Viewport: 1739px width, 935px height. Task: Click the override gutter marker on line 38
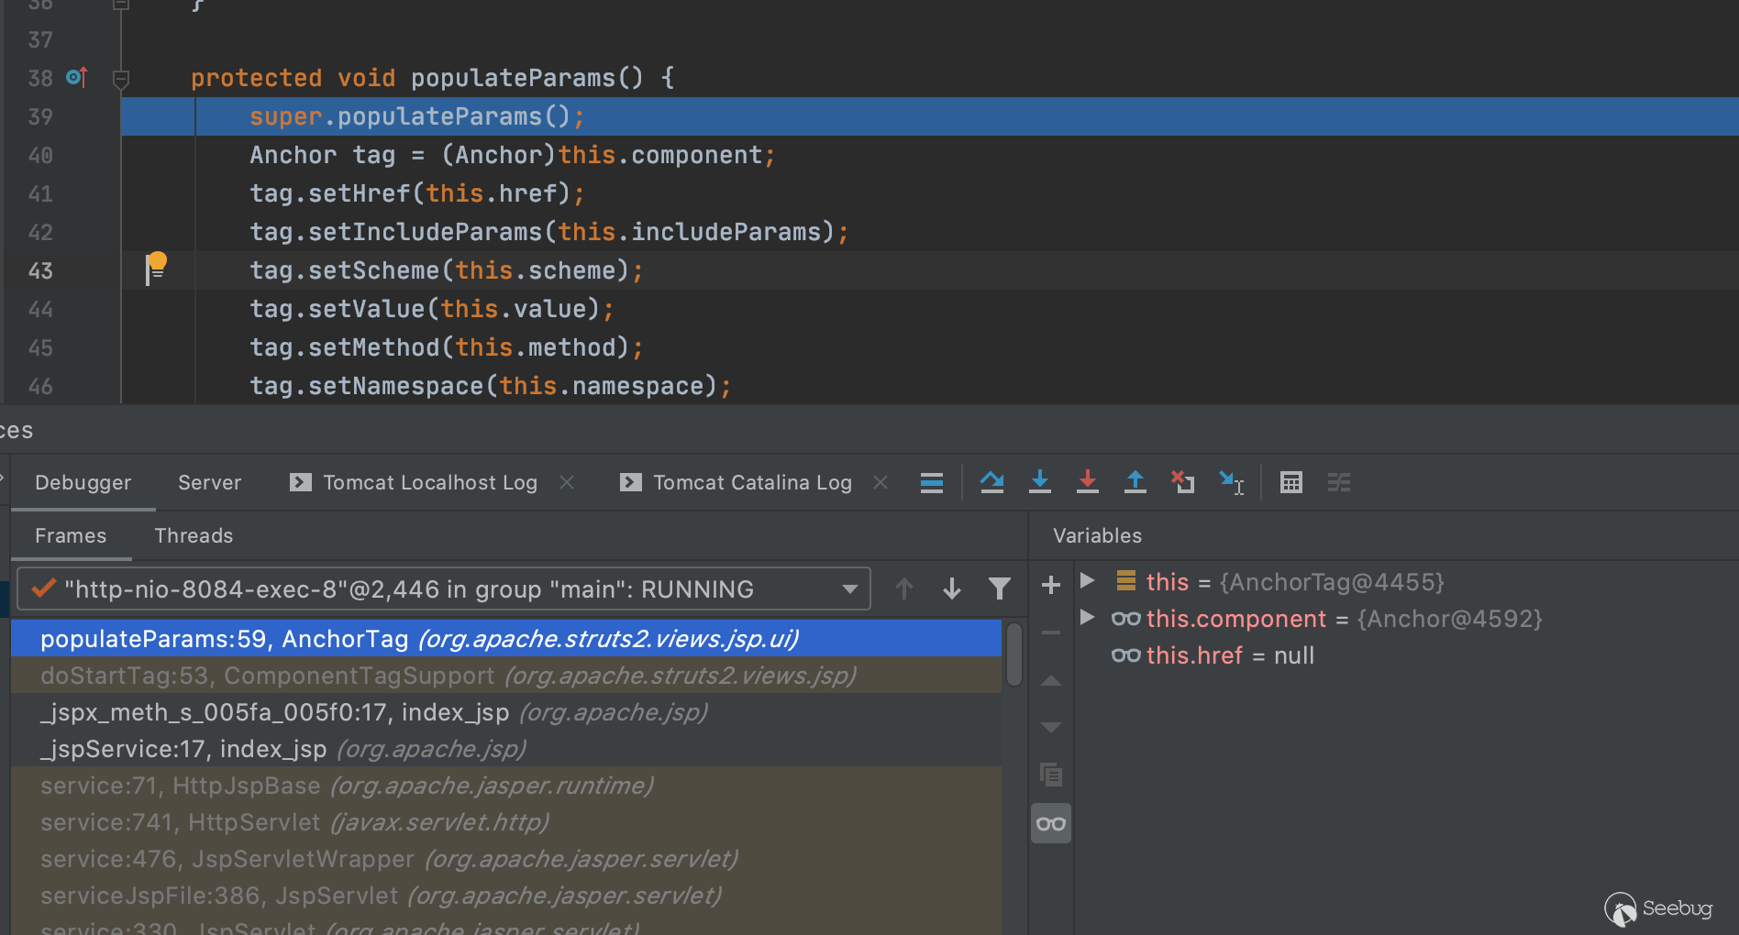[77, 78]
